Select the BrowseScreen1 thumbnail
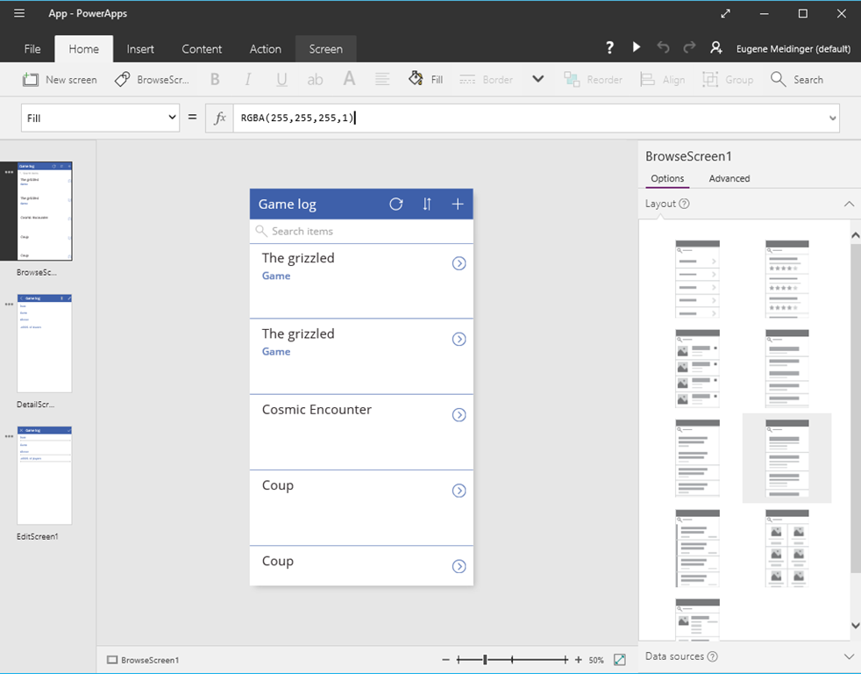861x674 pixels. (45, 212)
